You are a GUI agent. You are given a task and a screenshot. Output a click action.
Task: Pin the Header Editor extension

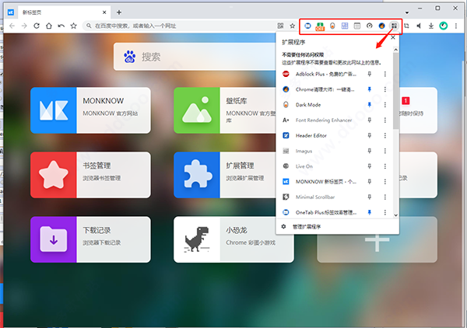click(369, 135)
